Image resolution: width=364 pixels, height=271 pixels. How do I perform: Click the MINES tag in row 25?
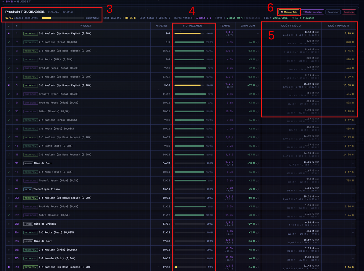28,241
